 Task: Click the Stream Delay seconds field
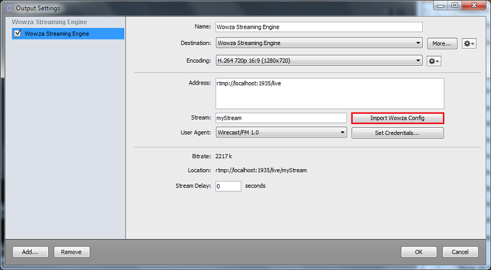click(228, 186)
